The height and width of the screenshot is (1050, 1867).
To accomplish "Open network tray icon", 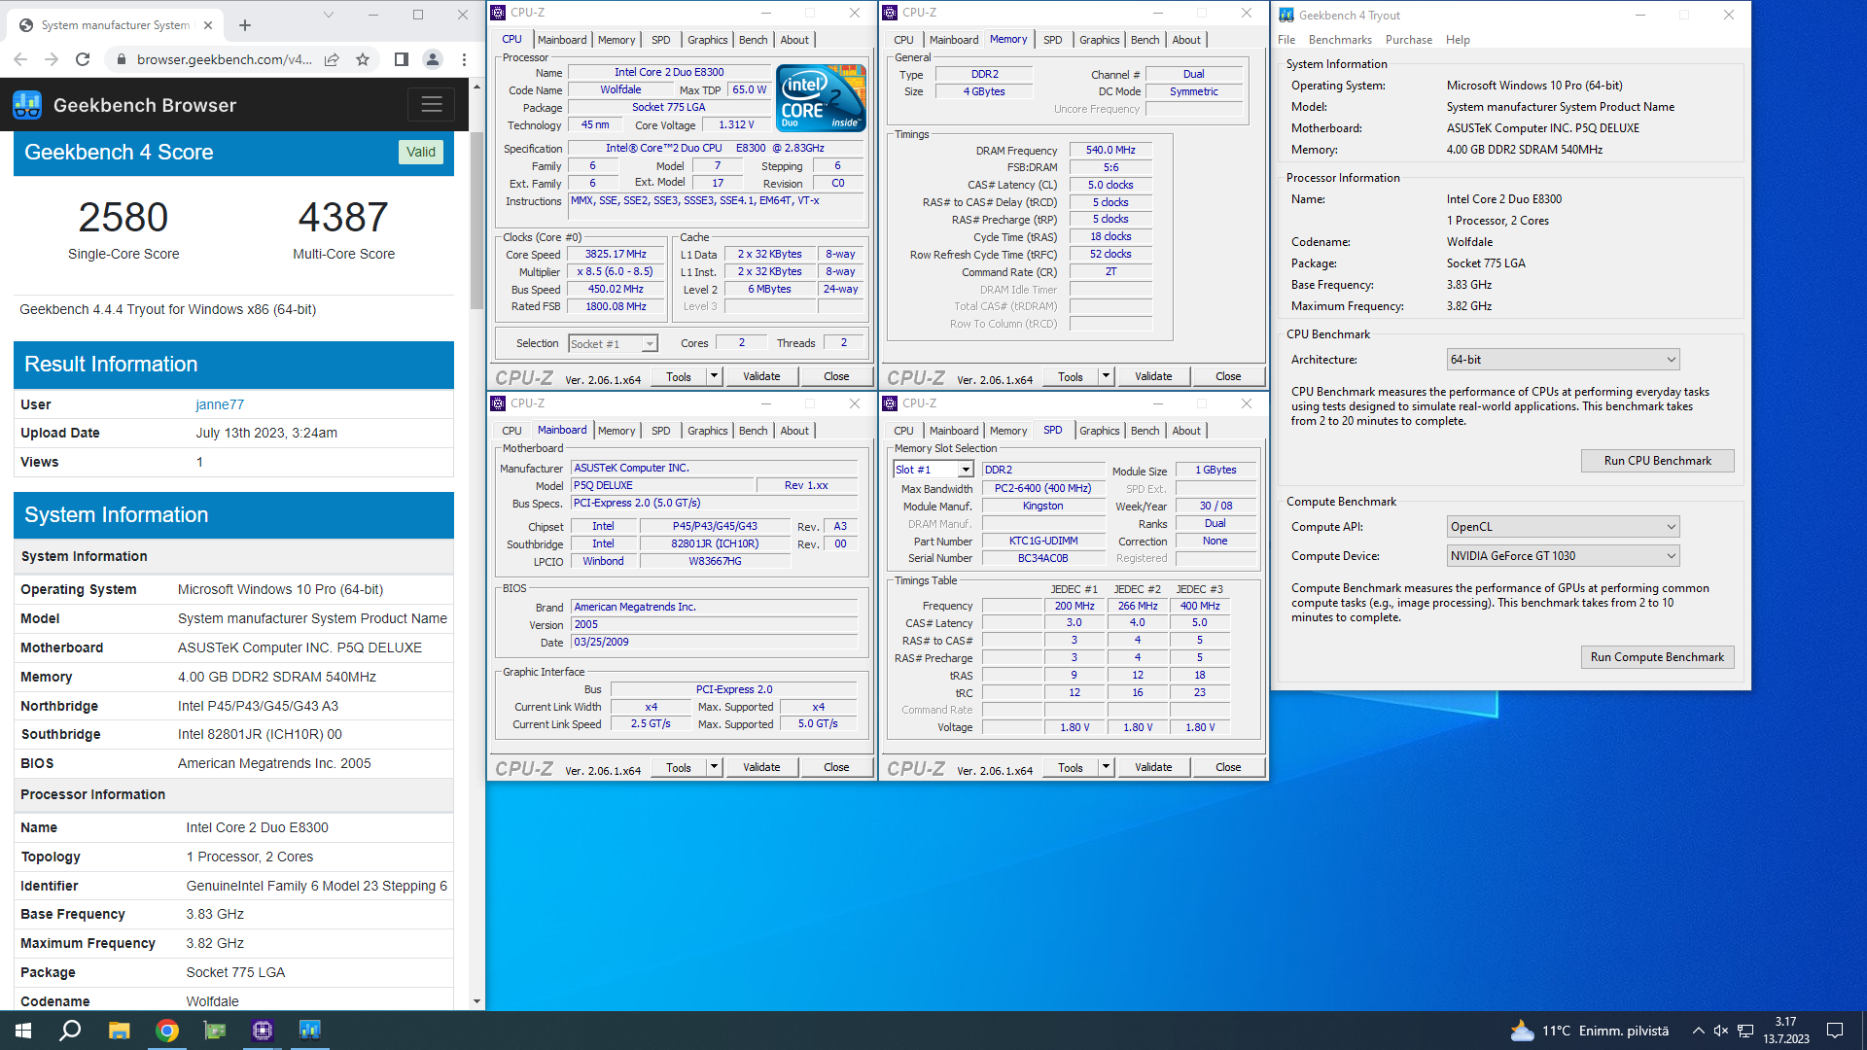I will point(1745,1031).
